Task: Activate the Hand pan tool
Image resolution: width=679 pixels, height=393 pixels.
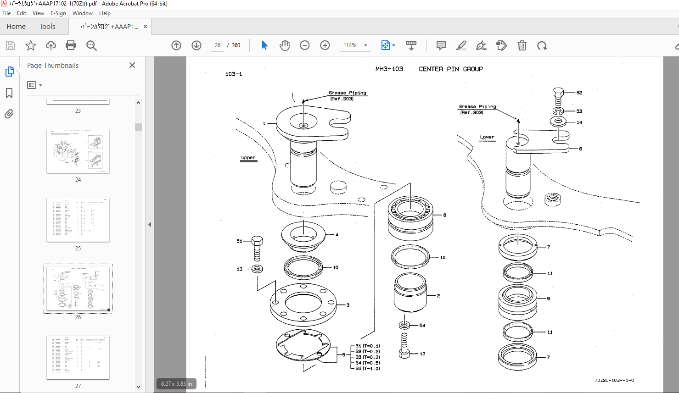Action: tap(285, 45)
